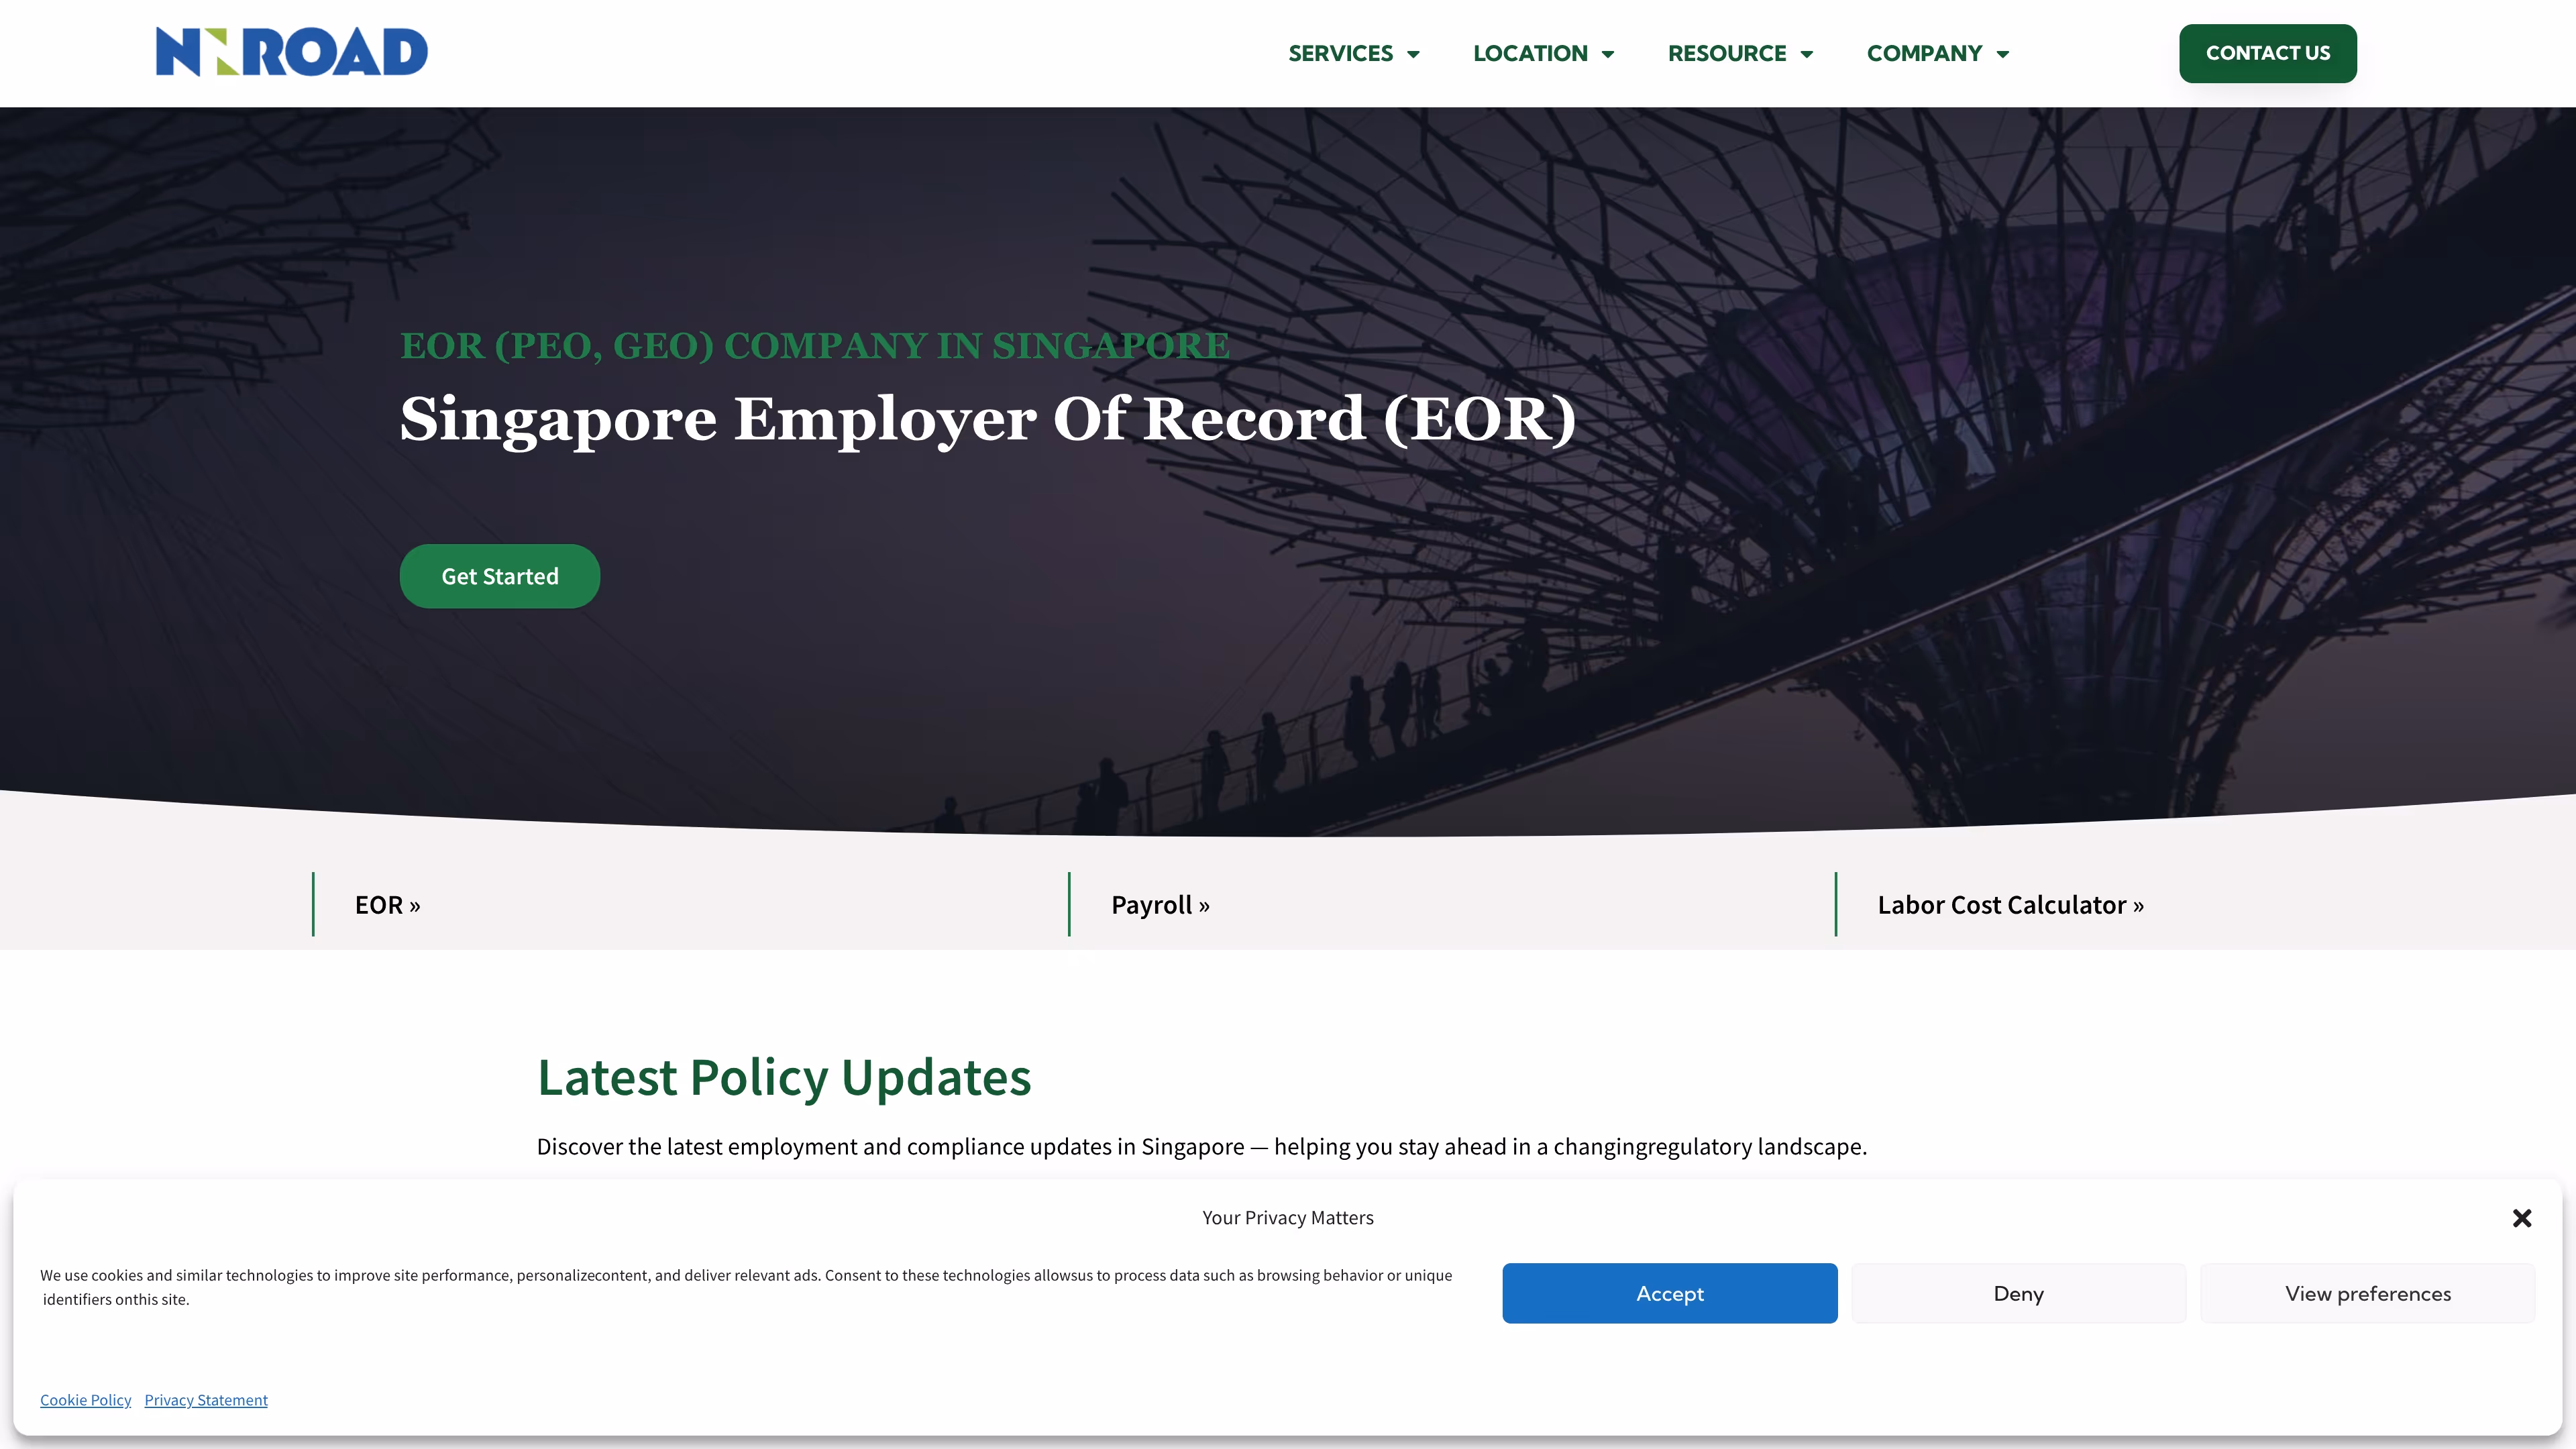The image size is (2576, 1449).
Task: Follow the EOR » link
Action: [387, 905]
